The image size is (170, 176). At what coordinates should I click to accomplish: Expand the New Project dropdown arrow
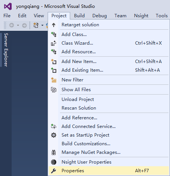click(x=42, y=25)
